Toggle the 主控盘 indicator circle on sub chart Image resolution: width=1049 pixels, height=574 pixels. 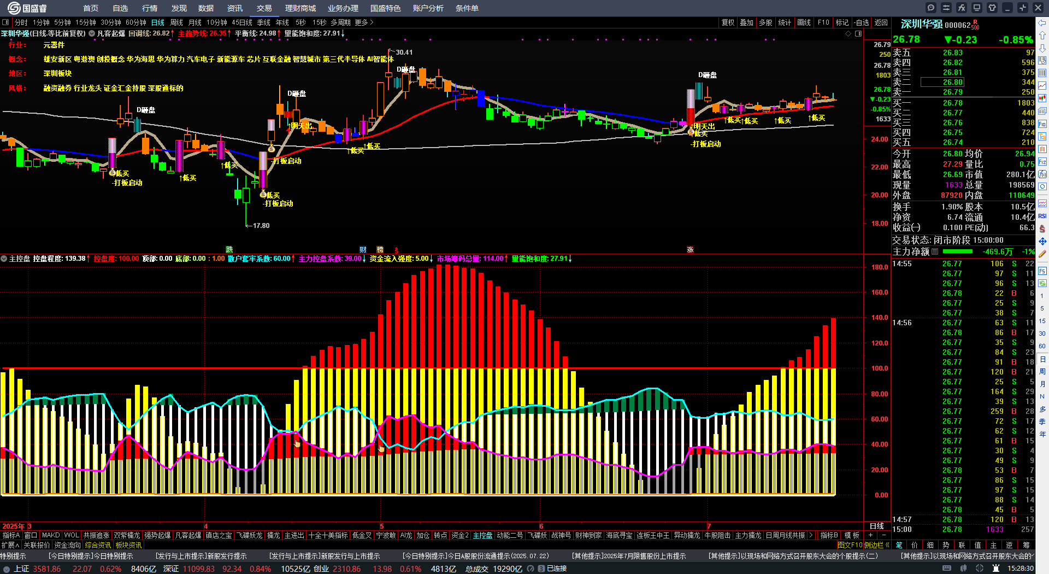point(4,259)
